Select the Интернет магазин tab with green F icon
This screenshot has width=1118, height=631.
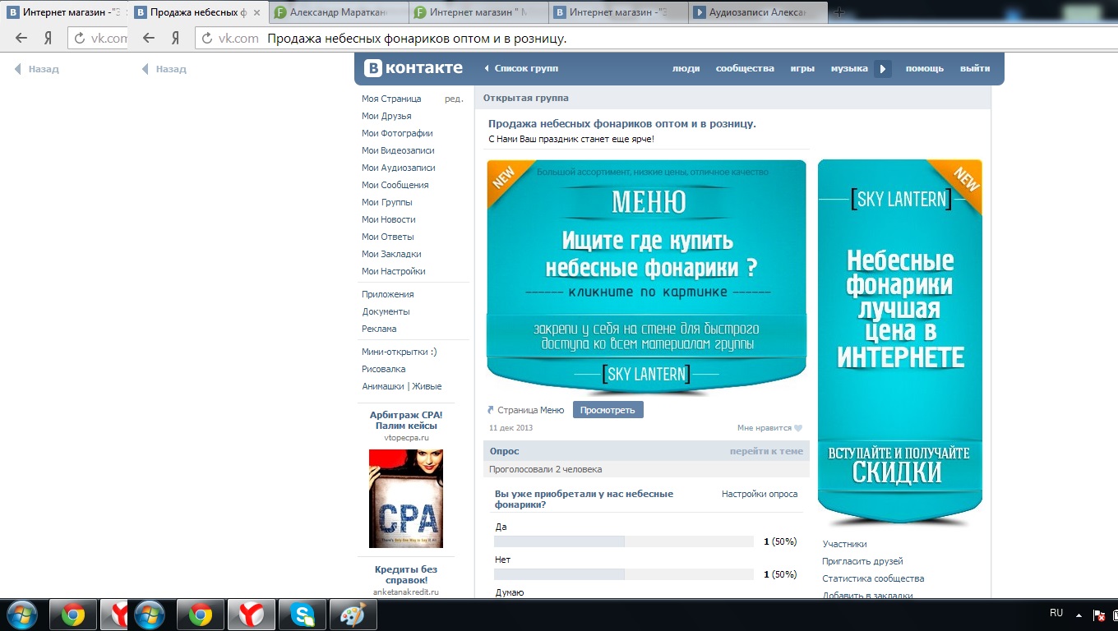[478, 12]
